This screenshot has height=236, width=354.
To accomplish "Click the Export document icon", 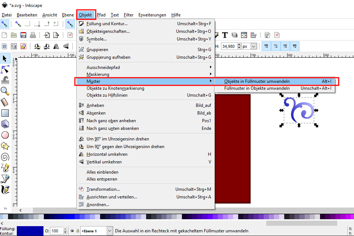I will 56,35.
